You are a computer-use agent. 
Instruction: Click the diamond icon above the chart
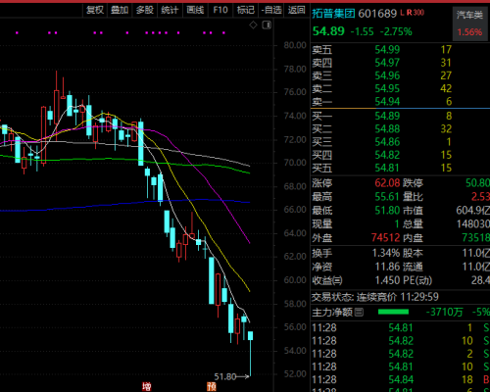(253, 24)
